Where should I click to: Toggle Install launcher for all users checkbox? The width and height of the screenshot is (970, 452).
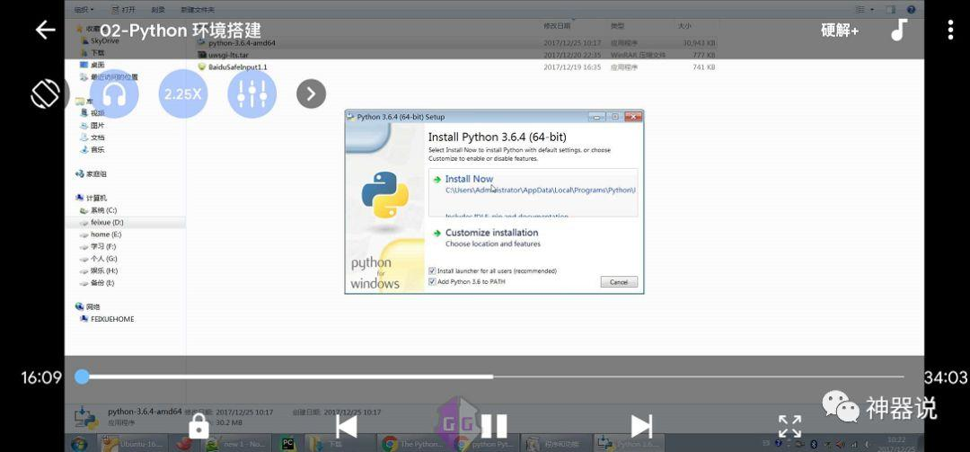pyautogui.click(x=432, y=271)
